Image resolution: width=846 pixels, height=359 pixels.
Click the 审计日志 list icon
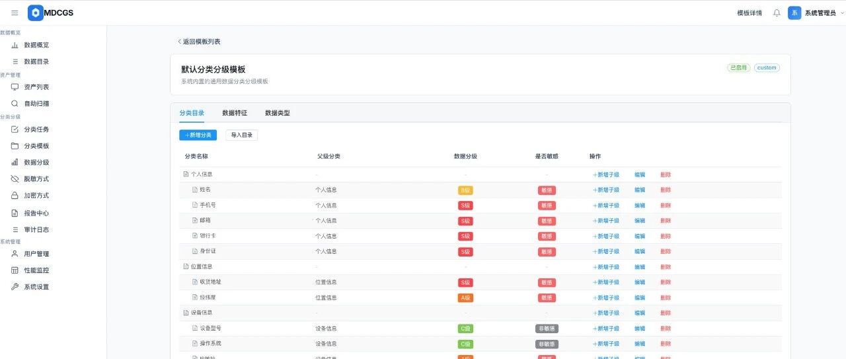(15, 229)
